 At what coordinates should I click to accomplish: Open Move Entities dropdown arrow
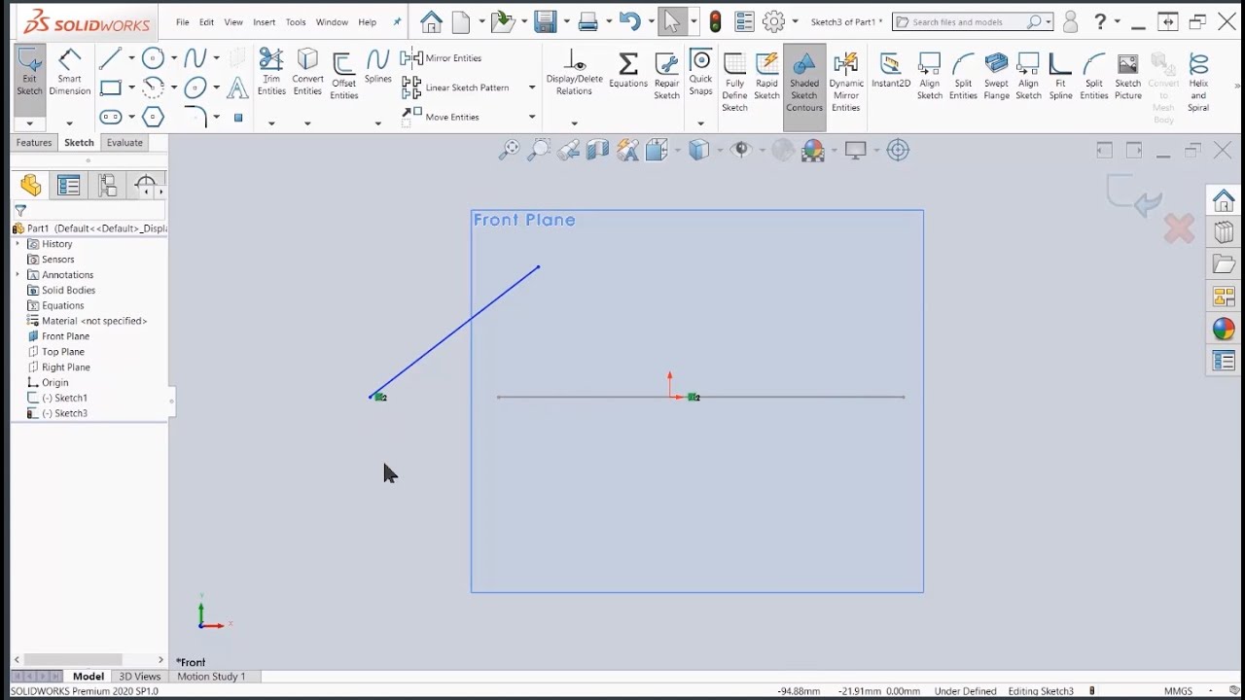(532, 117)
